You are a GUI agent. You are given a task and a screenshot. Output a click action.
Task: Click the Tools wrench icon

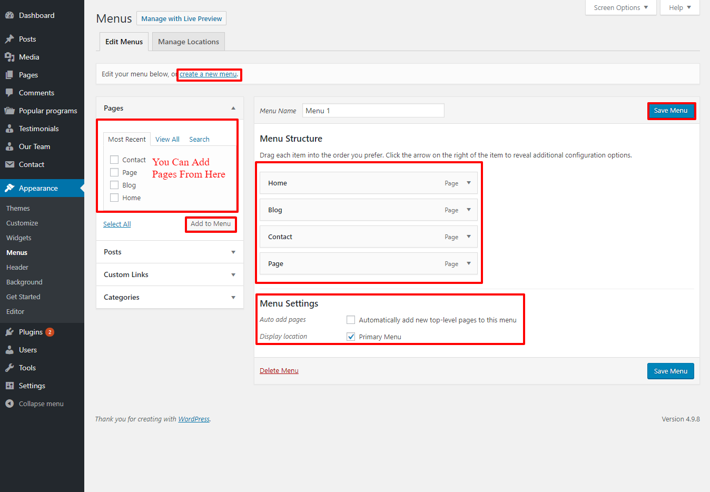pyautogui.click(x=9, y=368)
